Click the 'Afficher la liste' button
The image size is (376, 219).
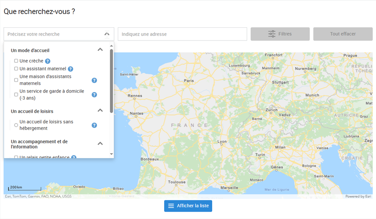click(x=188, y=206)
